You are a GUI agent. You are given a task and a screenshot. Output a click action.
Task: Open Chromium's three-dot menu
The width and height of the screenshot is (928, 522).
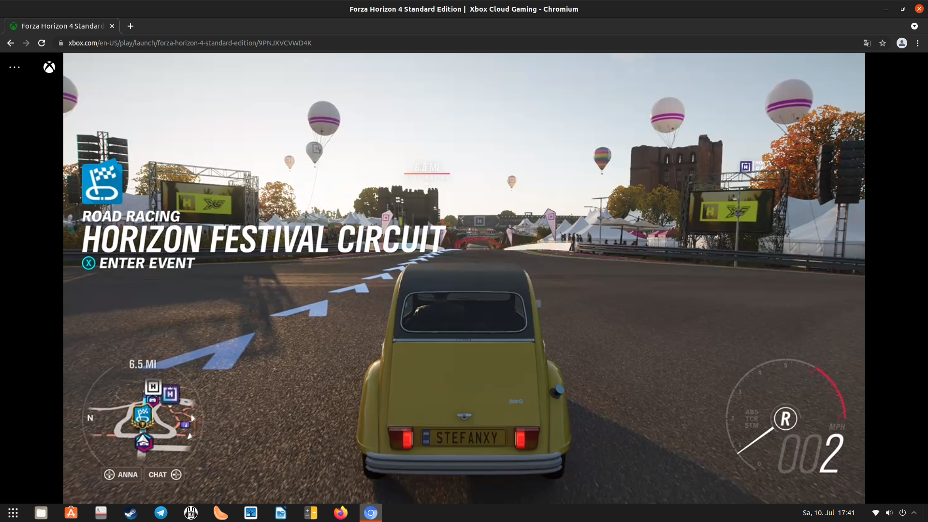pos(917,43)
